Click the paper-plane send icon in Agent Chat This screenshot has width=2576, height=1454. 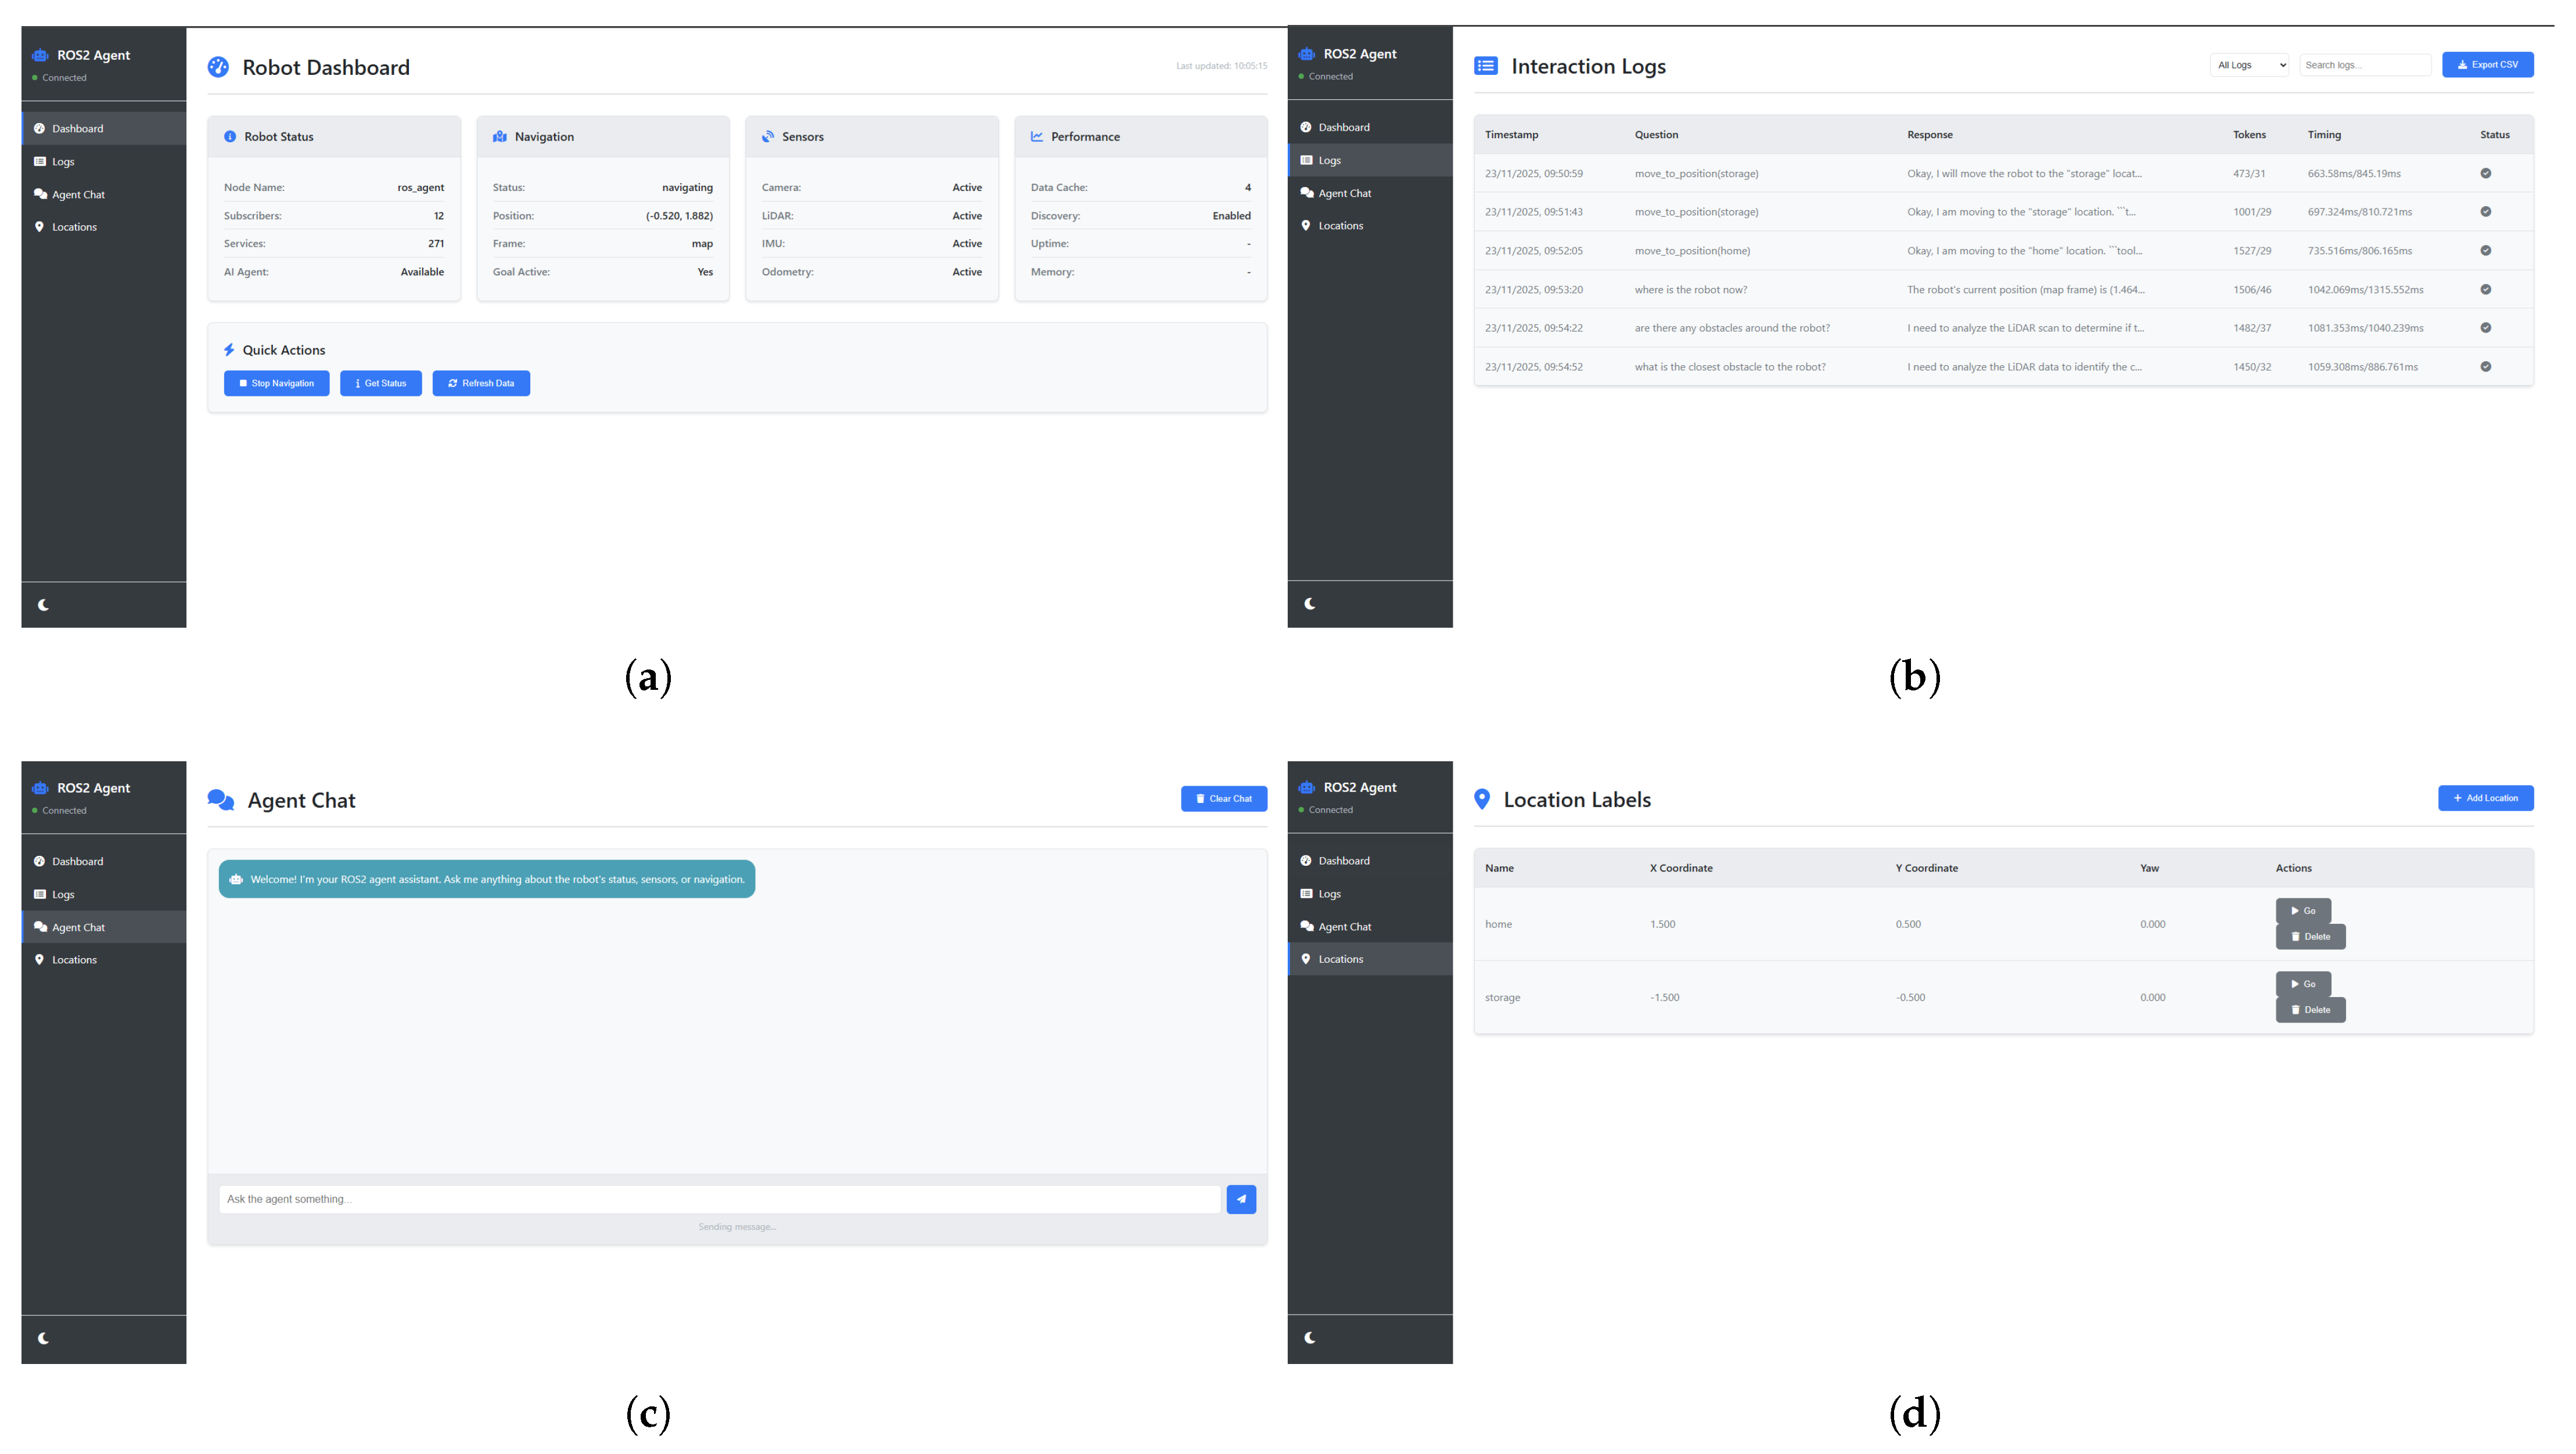[1240, 1199]
